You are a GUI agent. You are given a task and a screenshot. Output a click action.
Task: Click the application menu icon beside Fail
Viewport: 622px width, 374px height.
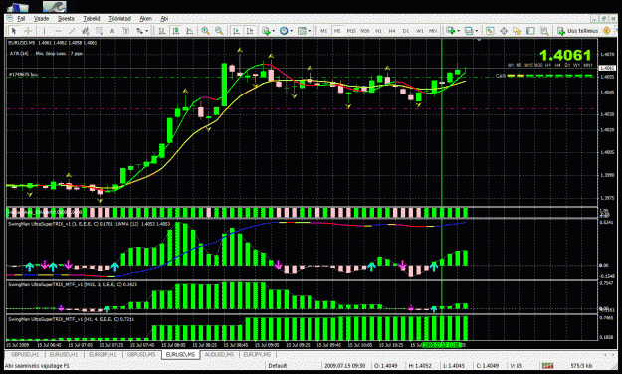pyautogui.click(x=10, y=19)
